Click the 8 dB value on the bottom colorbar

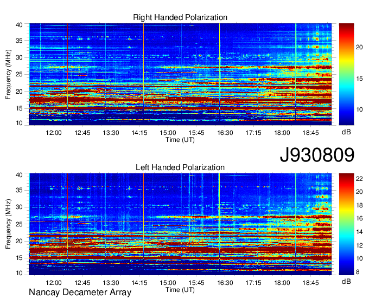(x=358, y=272)
